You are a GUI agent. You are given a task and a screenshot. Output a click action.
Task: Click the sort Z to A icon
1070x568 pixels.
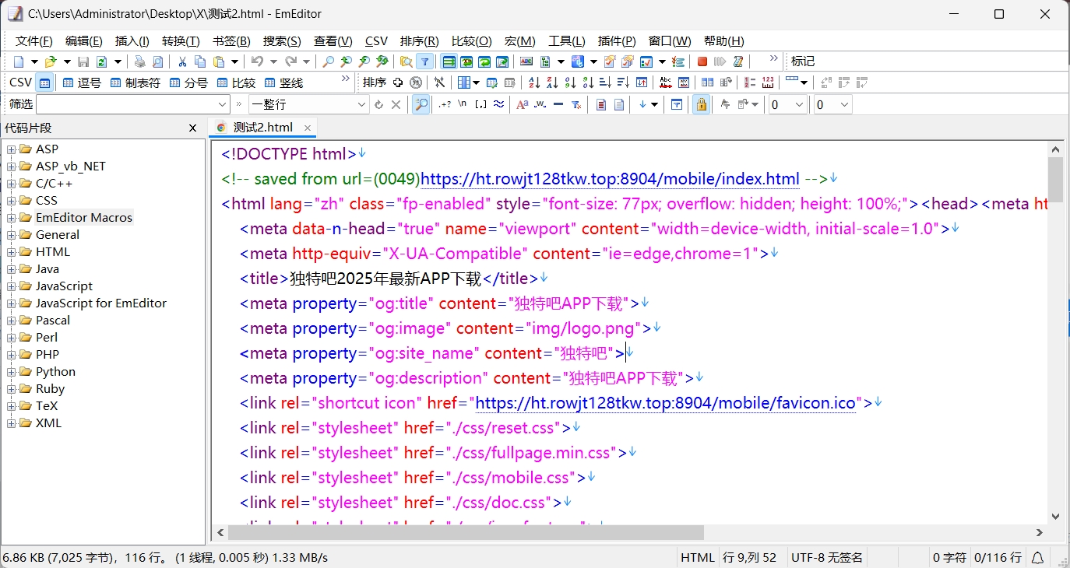pos(552,82)
